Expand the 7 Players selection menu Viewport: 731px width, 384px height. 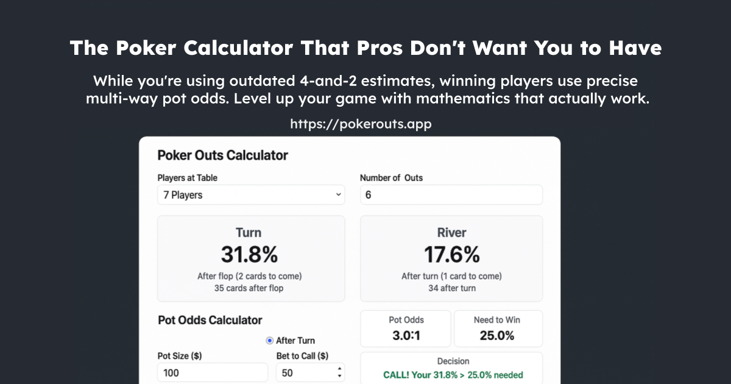click(250, 194)
